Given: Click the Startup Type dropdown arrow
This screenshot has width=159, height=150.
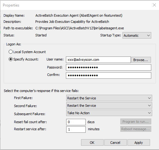Looking at the screenshot, I should point(148,35).
